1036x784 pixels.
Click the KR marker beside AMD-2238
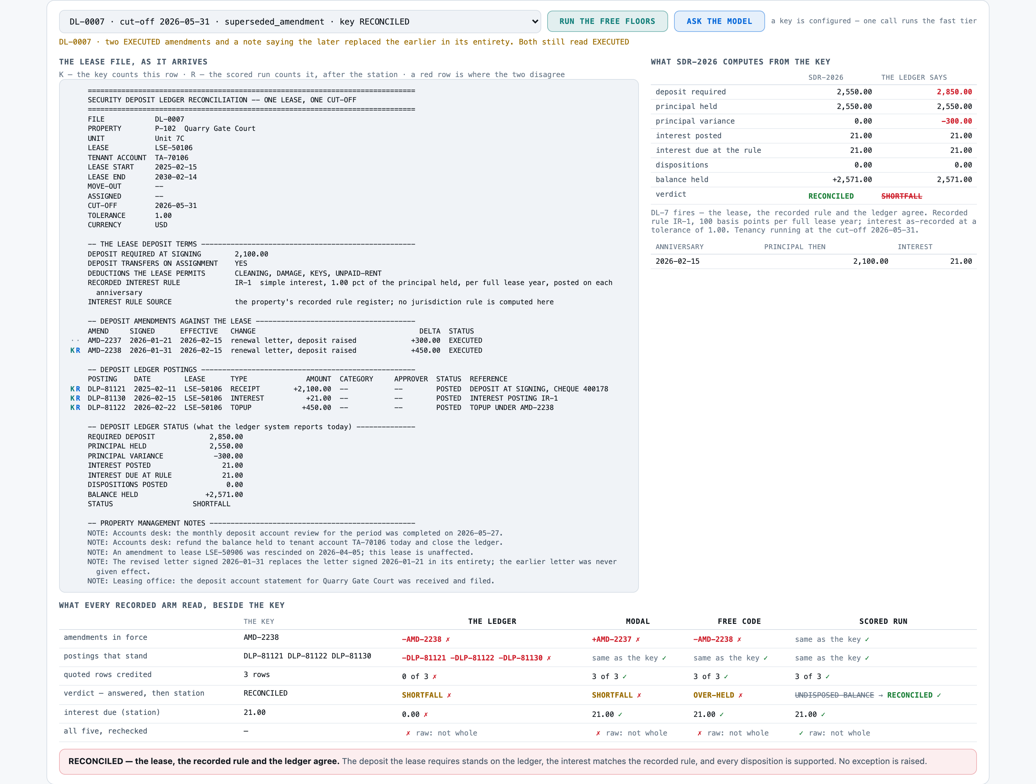75,350
